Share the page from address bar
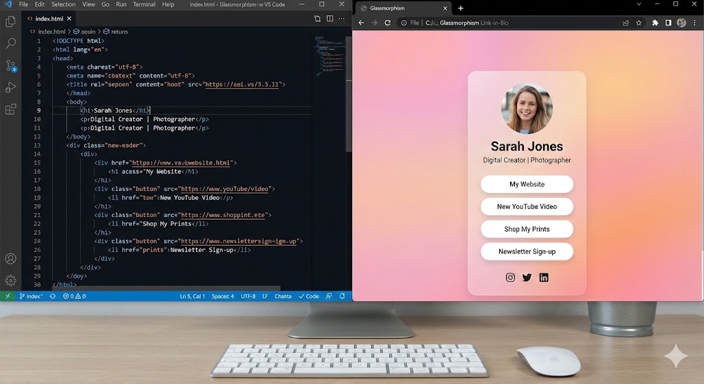 click(x=626, y=23)
